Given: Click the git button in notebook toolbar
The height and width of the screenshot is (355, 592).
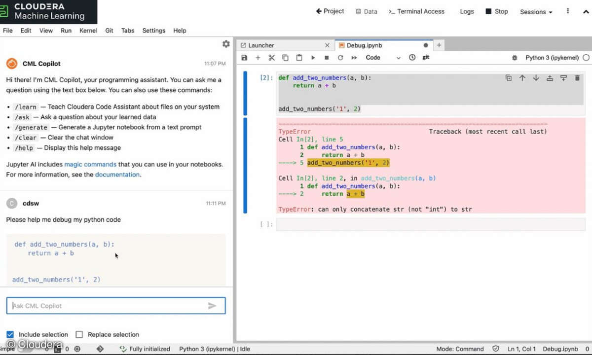Looking at the screenshot, I should point(426,58).
